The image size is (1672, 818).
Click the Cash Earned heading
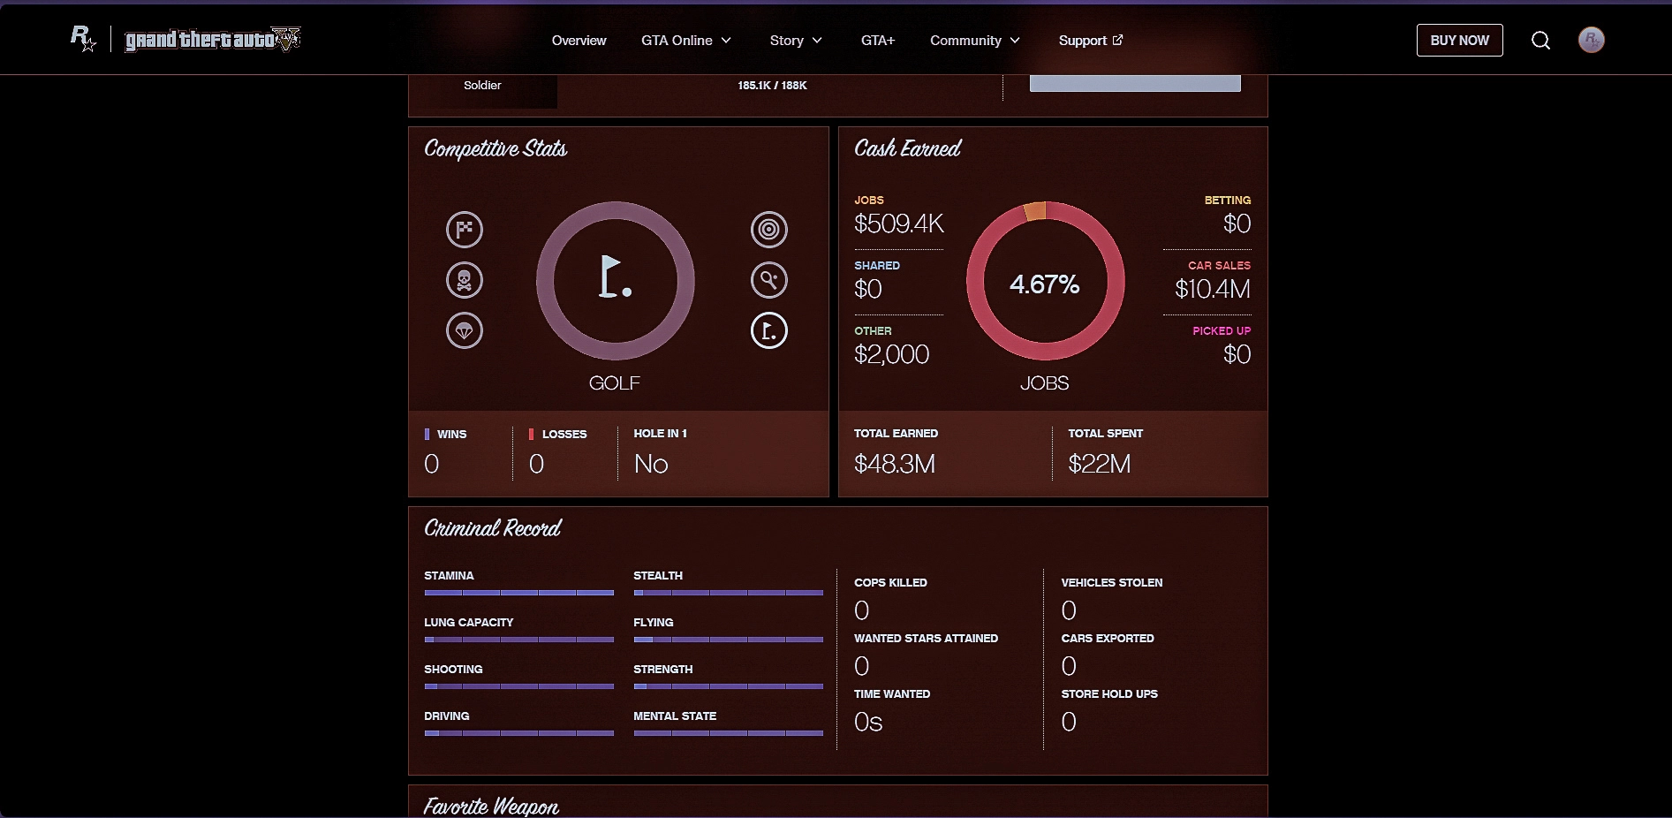908,148
